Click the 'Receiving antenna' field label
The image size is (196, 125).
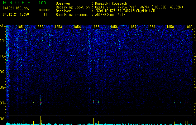tap(72, 15)
